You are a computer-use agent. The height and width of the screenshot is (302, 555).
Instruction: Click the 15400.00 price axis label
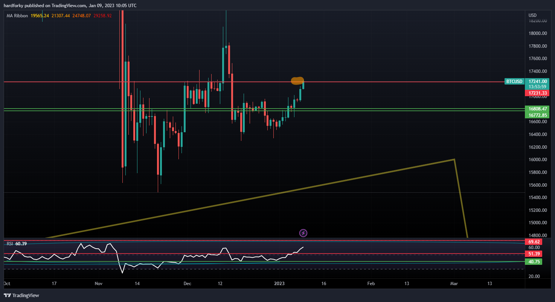click(x=538, y=198)
